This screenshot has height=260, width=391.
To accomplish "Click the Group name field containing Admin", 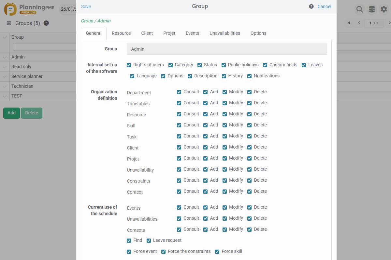I will coord(227,49).
